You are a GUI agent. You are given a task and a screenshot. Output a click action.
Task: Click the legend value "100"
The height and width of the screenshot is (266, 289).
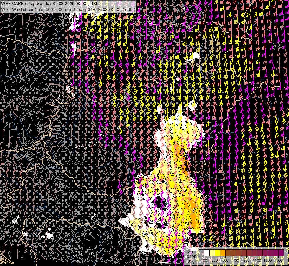204,260
